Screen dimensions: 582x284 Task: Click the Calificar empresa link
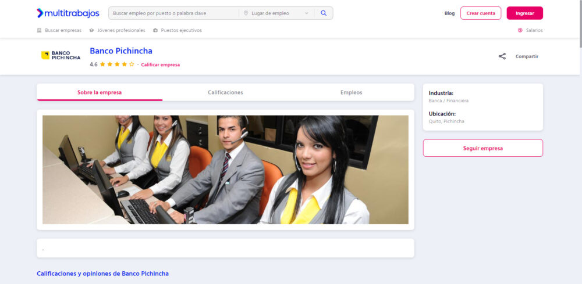[161, 65]
